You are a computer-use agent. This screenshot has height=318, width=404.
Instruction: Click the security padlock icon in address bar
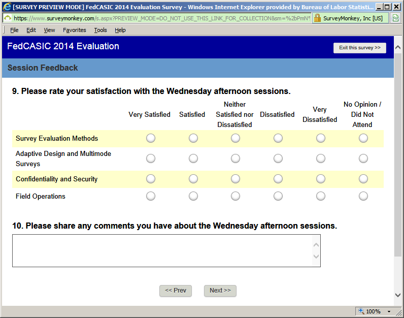tap(317, 18)
